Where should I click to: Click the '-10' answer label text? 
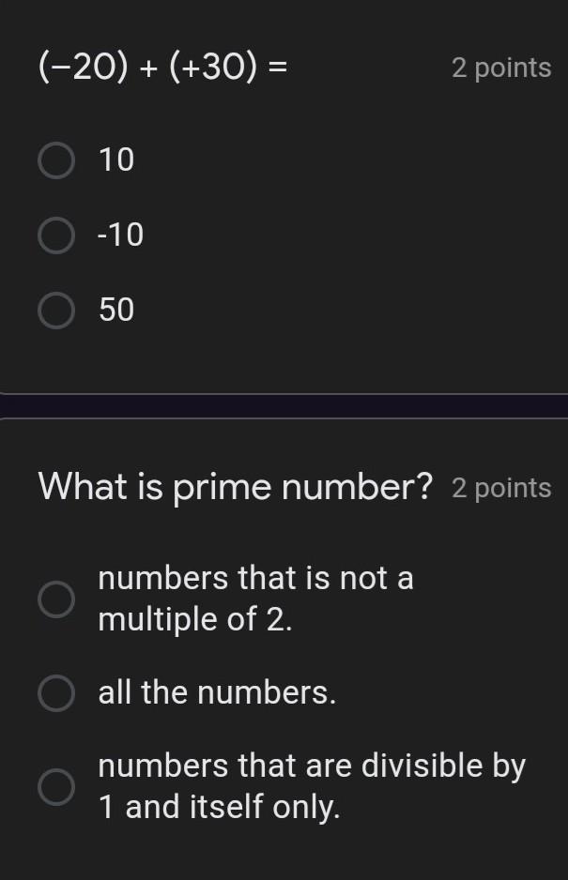(121, 235)
